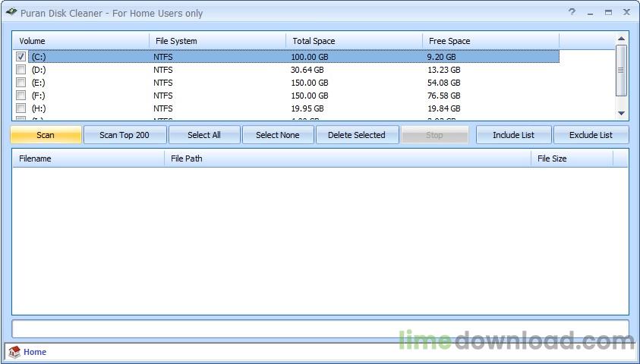Click the 13.23 GB free space value
The image size is (640, 364).
[x=444, y=70]
